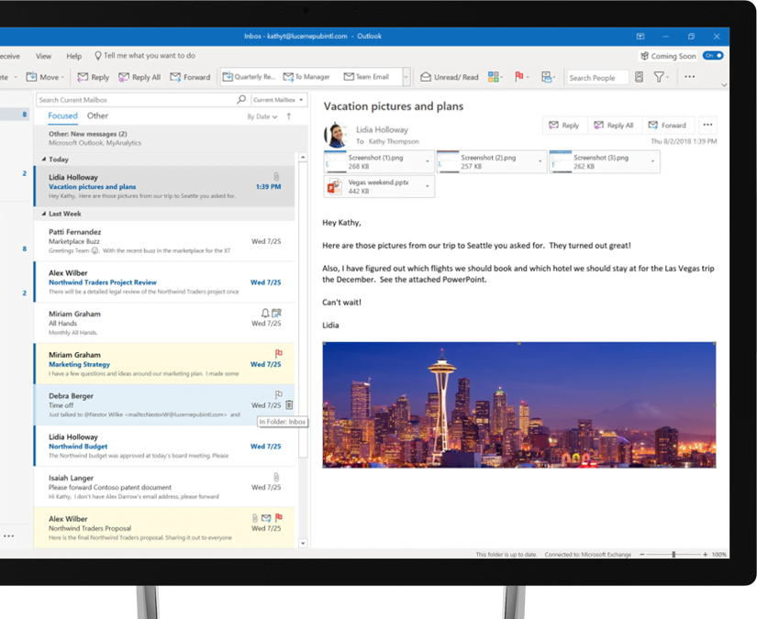This screenshot has height=619, width=757.
Task: Open reading pane more actions three dots
Action: [x=707, y=125]
